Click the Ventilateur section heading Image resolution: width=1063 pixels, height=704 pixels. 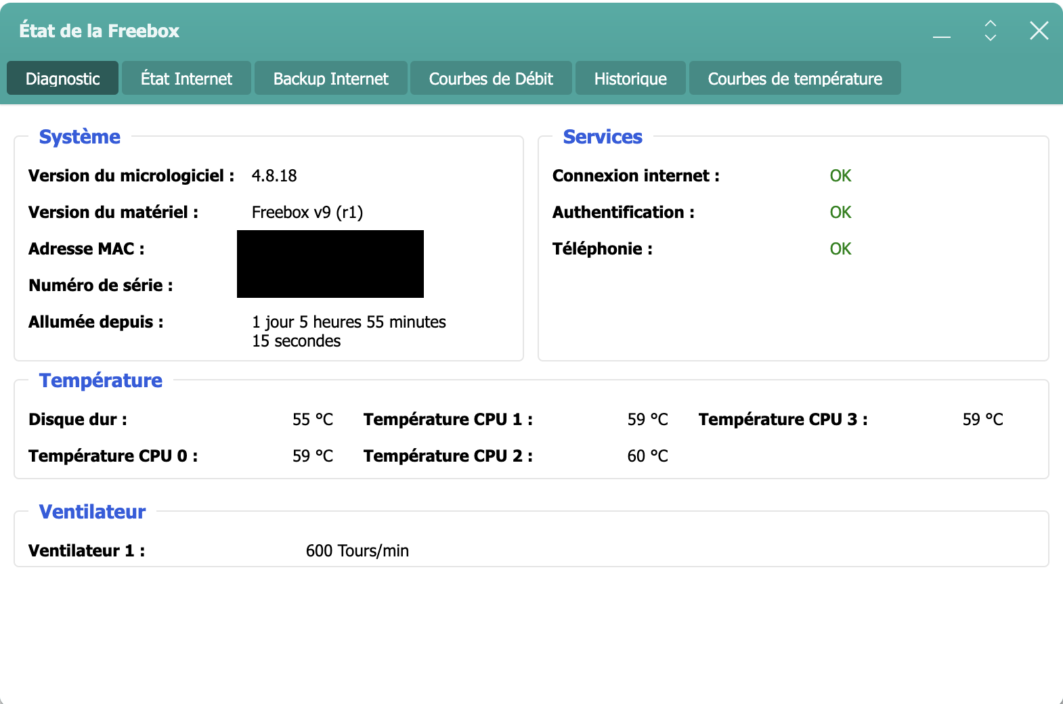(92, 512)
